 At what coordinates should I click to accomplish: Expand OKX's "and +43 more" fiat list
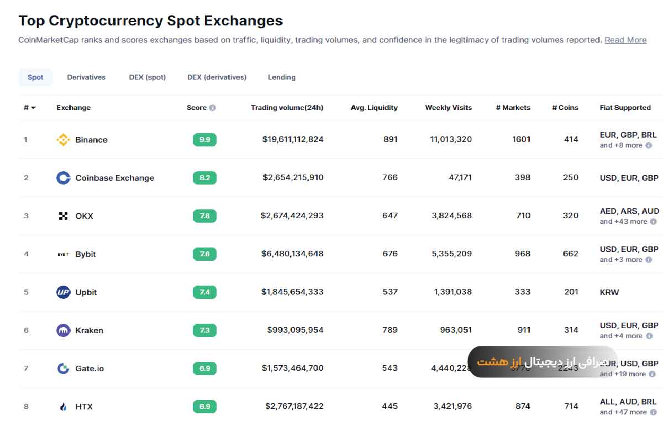tap(624, 222)
